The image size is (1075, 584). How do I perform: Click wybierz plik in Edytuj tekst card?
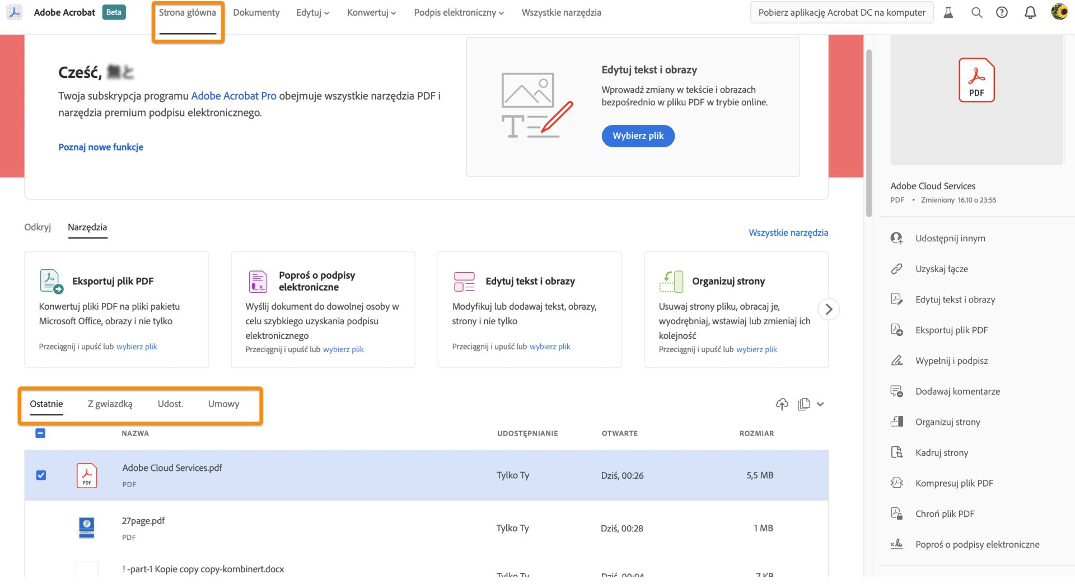pyautogui.click(x=550, y=347)
